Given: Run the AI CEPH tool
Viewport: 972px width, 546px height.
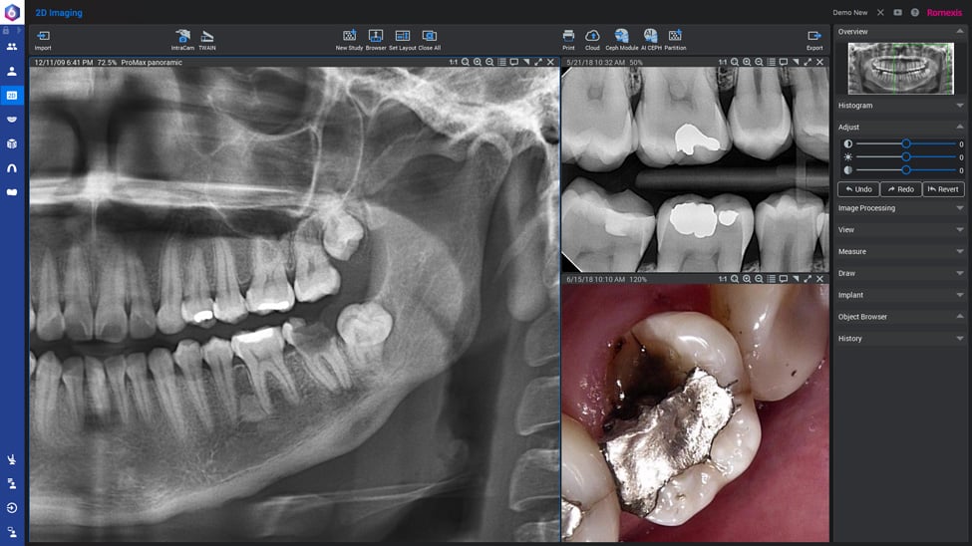Looking at the screenshot, I should (650, 37).
